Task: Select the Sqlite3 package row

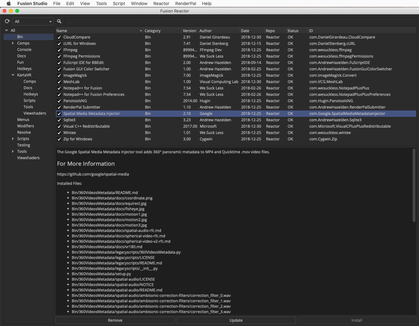Action: (x=236, y=120)
